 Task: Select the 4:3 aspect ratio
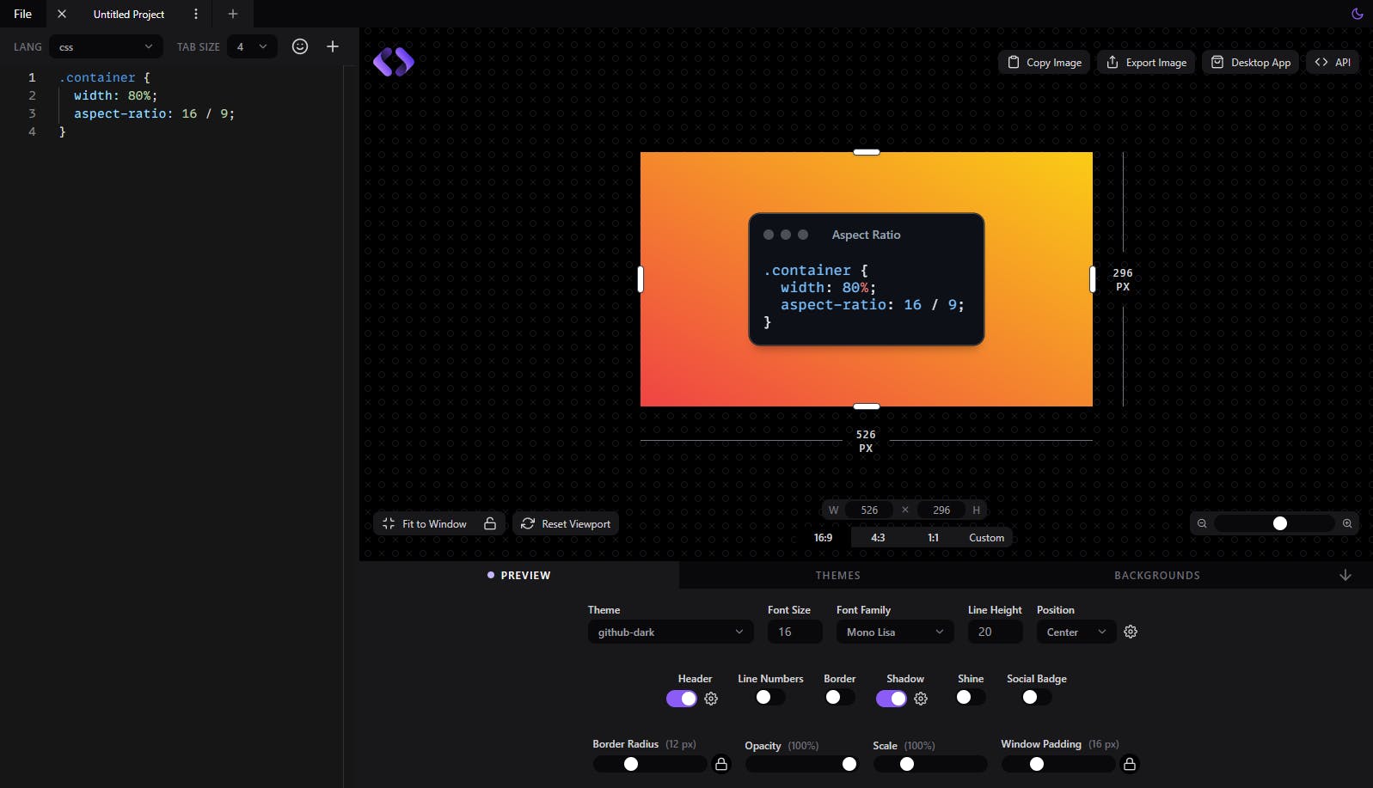click(x=878, y=537)
